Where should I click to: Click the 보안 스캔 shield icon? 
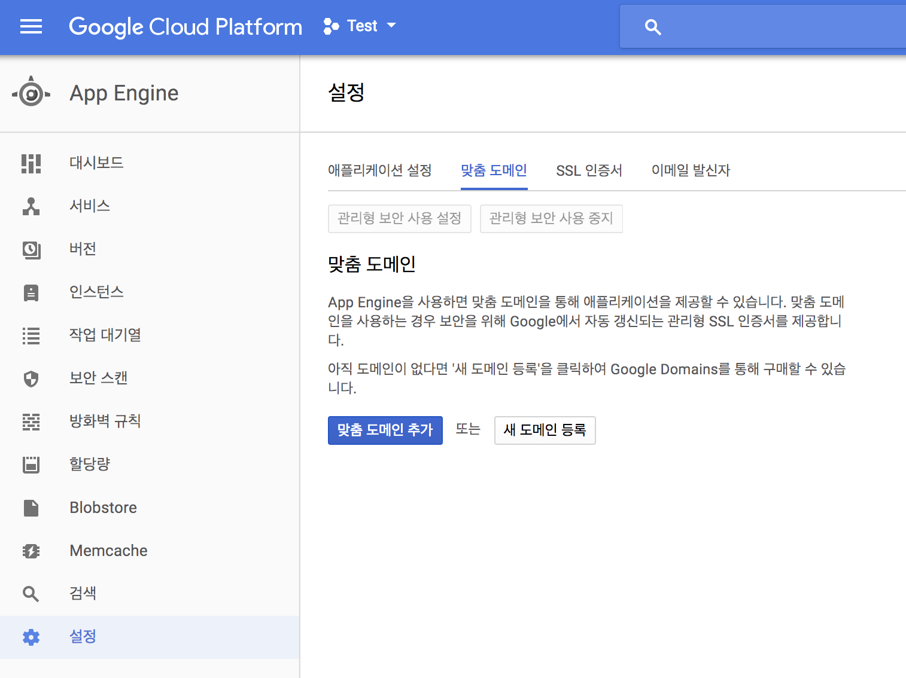point(31,378)
